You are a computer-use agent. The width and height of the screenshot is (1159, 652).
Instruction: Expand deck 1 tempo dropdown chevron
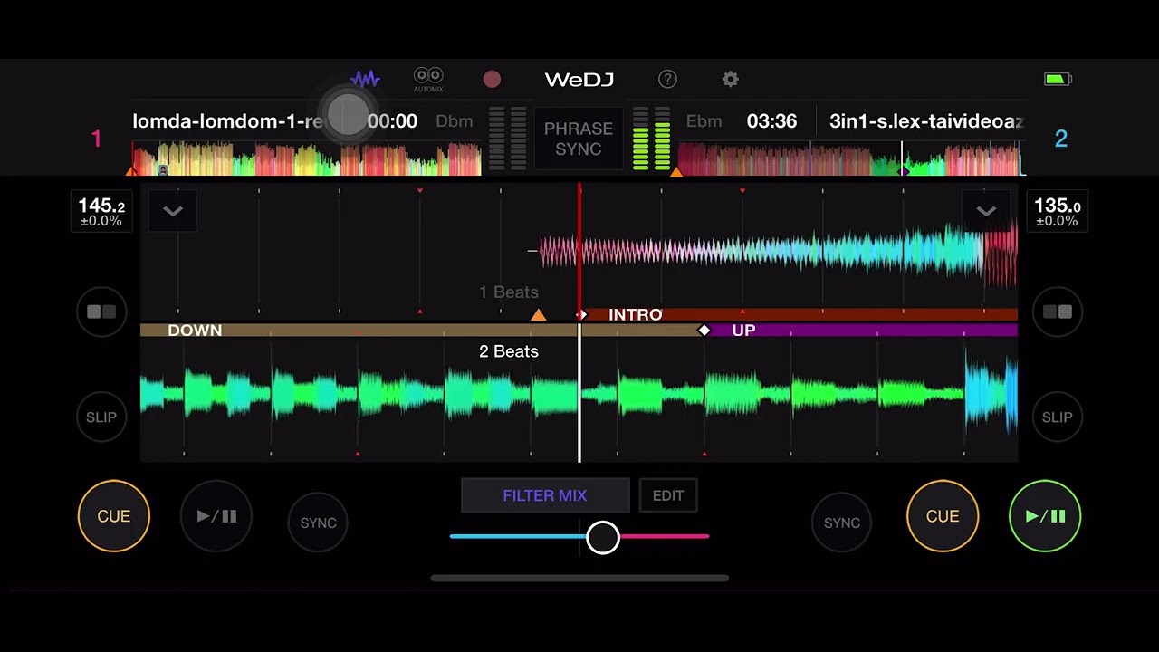click(173, 212)
